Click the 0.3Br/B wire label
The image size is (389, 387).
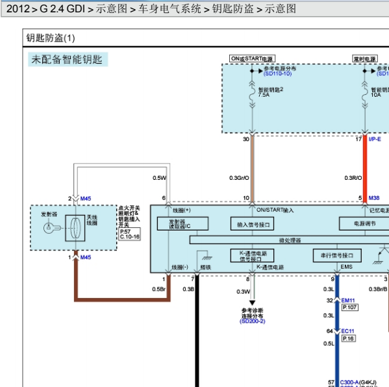pyautogui.click(x=378, y=289)
